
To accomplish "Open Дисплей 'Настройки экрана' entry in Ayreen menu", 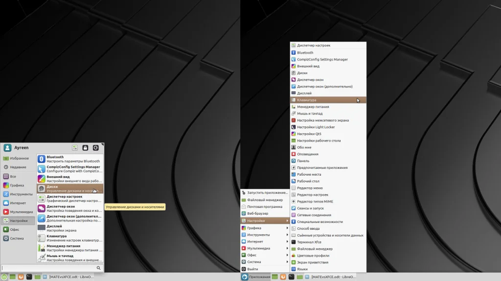I will [70, 228].
